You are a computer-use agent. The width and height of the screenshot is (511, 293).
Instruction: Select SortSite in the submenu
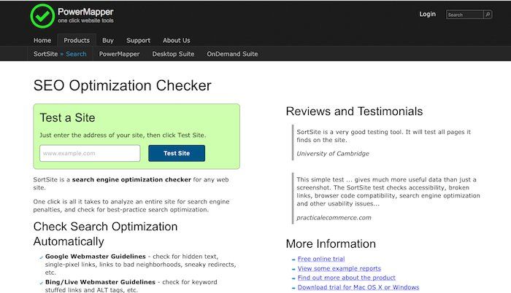(45, 54)
